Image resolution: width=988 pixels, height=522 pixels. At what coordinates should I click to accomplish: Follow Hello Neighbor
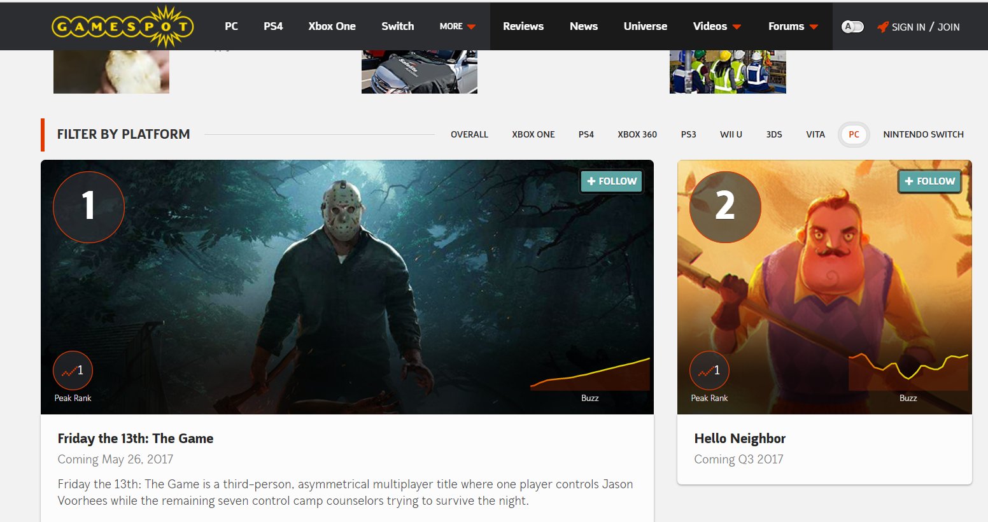[929, 181]
